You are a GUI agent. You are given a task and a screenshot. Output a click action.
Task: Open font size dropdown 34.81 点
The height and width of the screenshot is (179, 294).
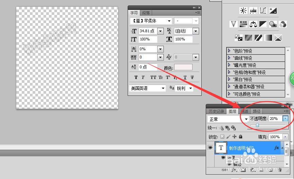tap(160, 31)
